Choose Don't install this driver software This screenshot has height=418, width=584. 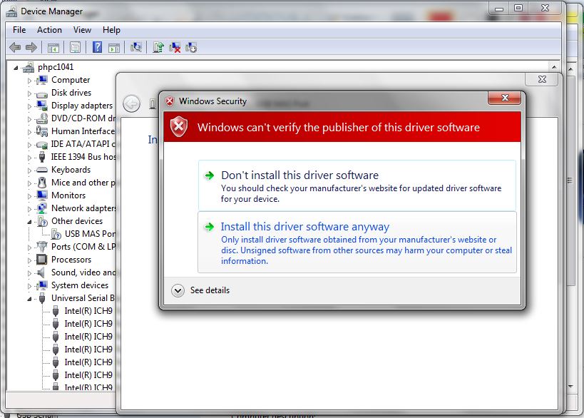click(x=357, y=185)
